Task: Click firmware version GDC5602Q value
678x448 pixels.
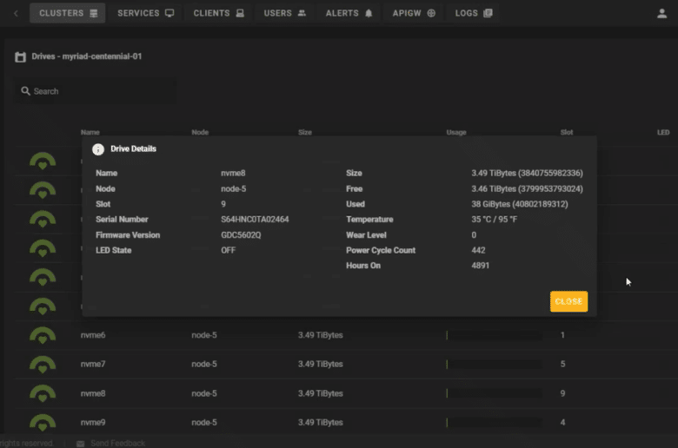Action: pyautogui.click(x=241, y=235)
